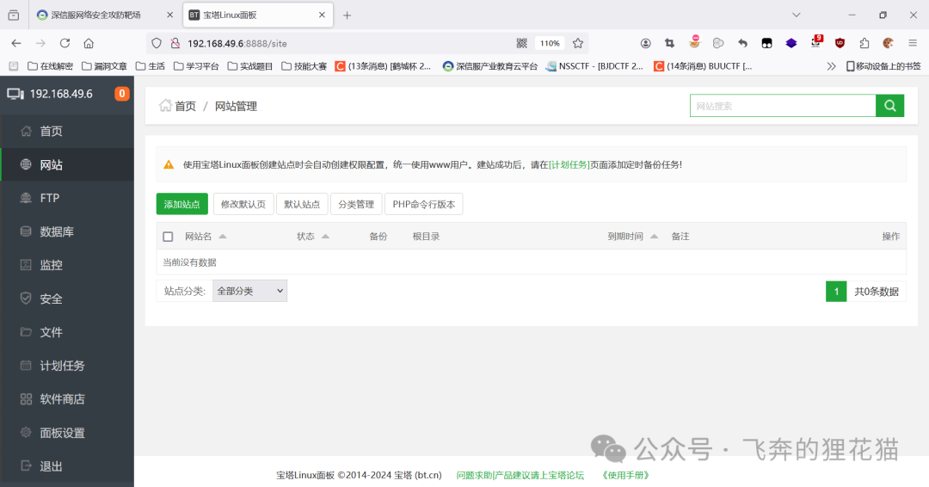Open the 网站 sidebar item
The height and width of the screenshot is (487, 929).
coord(67,164)
